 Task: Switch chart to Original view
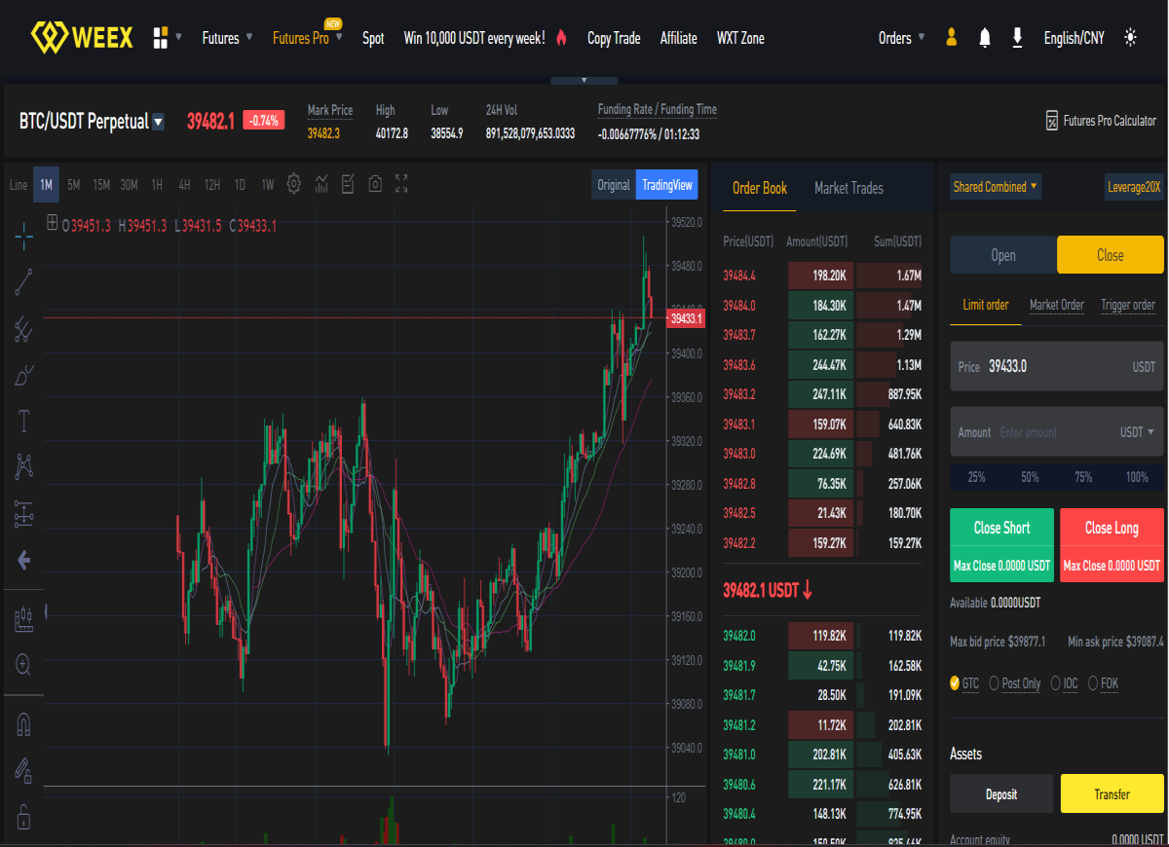click(x=614, y=185)
